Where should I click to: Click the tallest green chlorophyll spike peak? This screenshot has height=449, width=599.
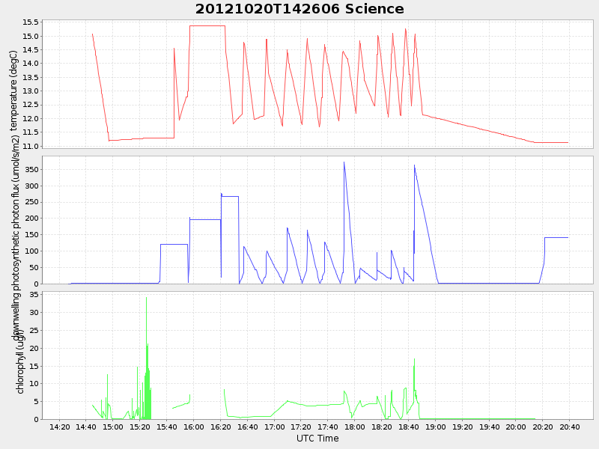click(x=146, y=298)
